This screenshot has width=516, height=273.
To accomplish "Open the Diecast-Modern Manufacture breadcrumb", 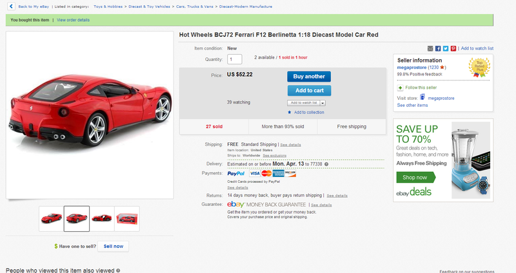I will pos(246,6).
